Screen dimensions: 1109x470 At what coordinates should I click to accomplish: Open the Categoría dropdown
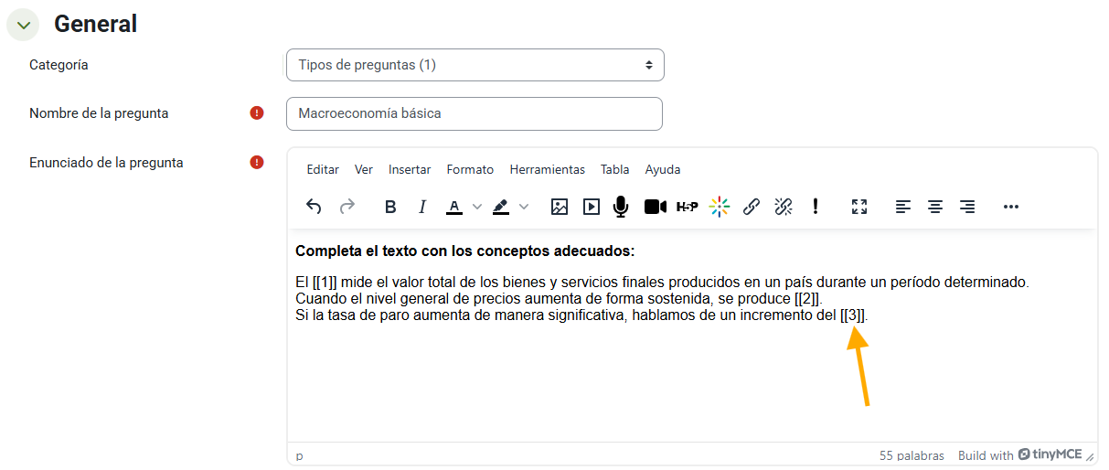click(475, 65)
